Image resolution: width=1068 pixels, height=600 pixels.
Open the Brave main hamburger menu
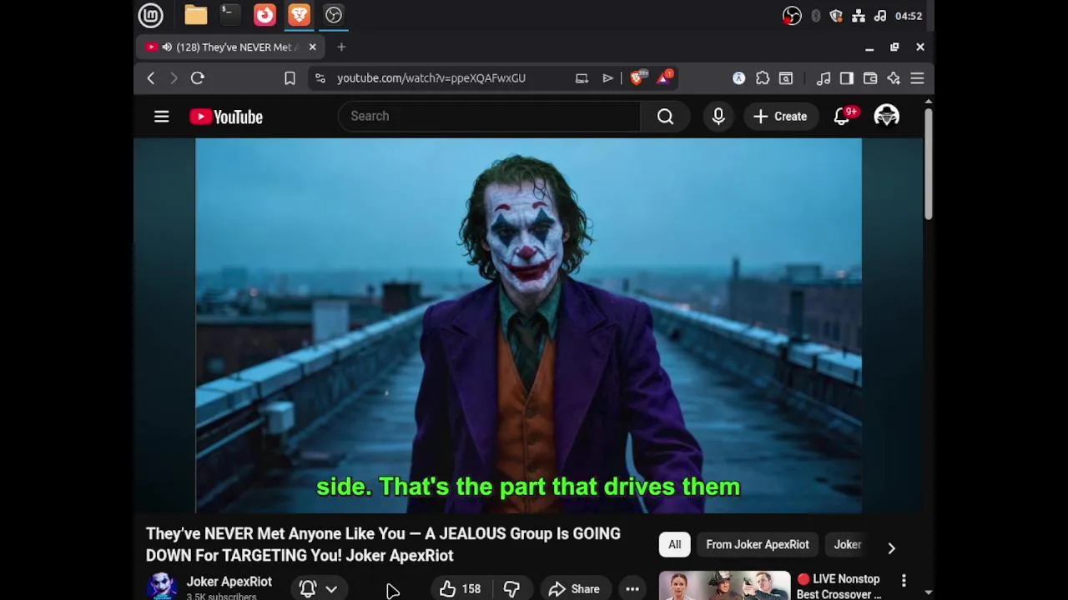click(917, 78)
